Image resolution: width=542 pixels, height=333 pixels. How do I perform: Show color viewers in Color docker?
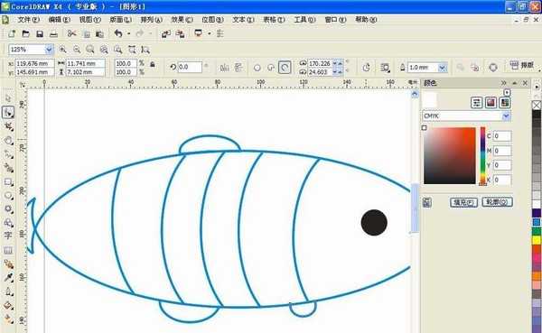491,103
